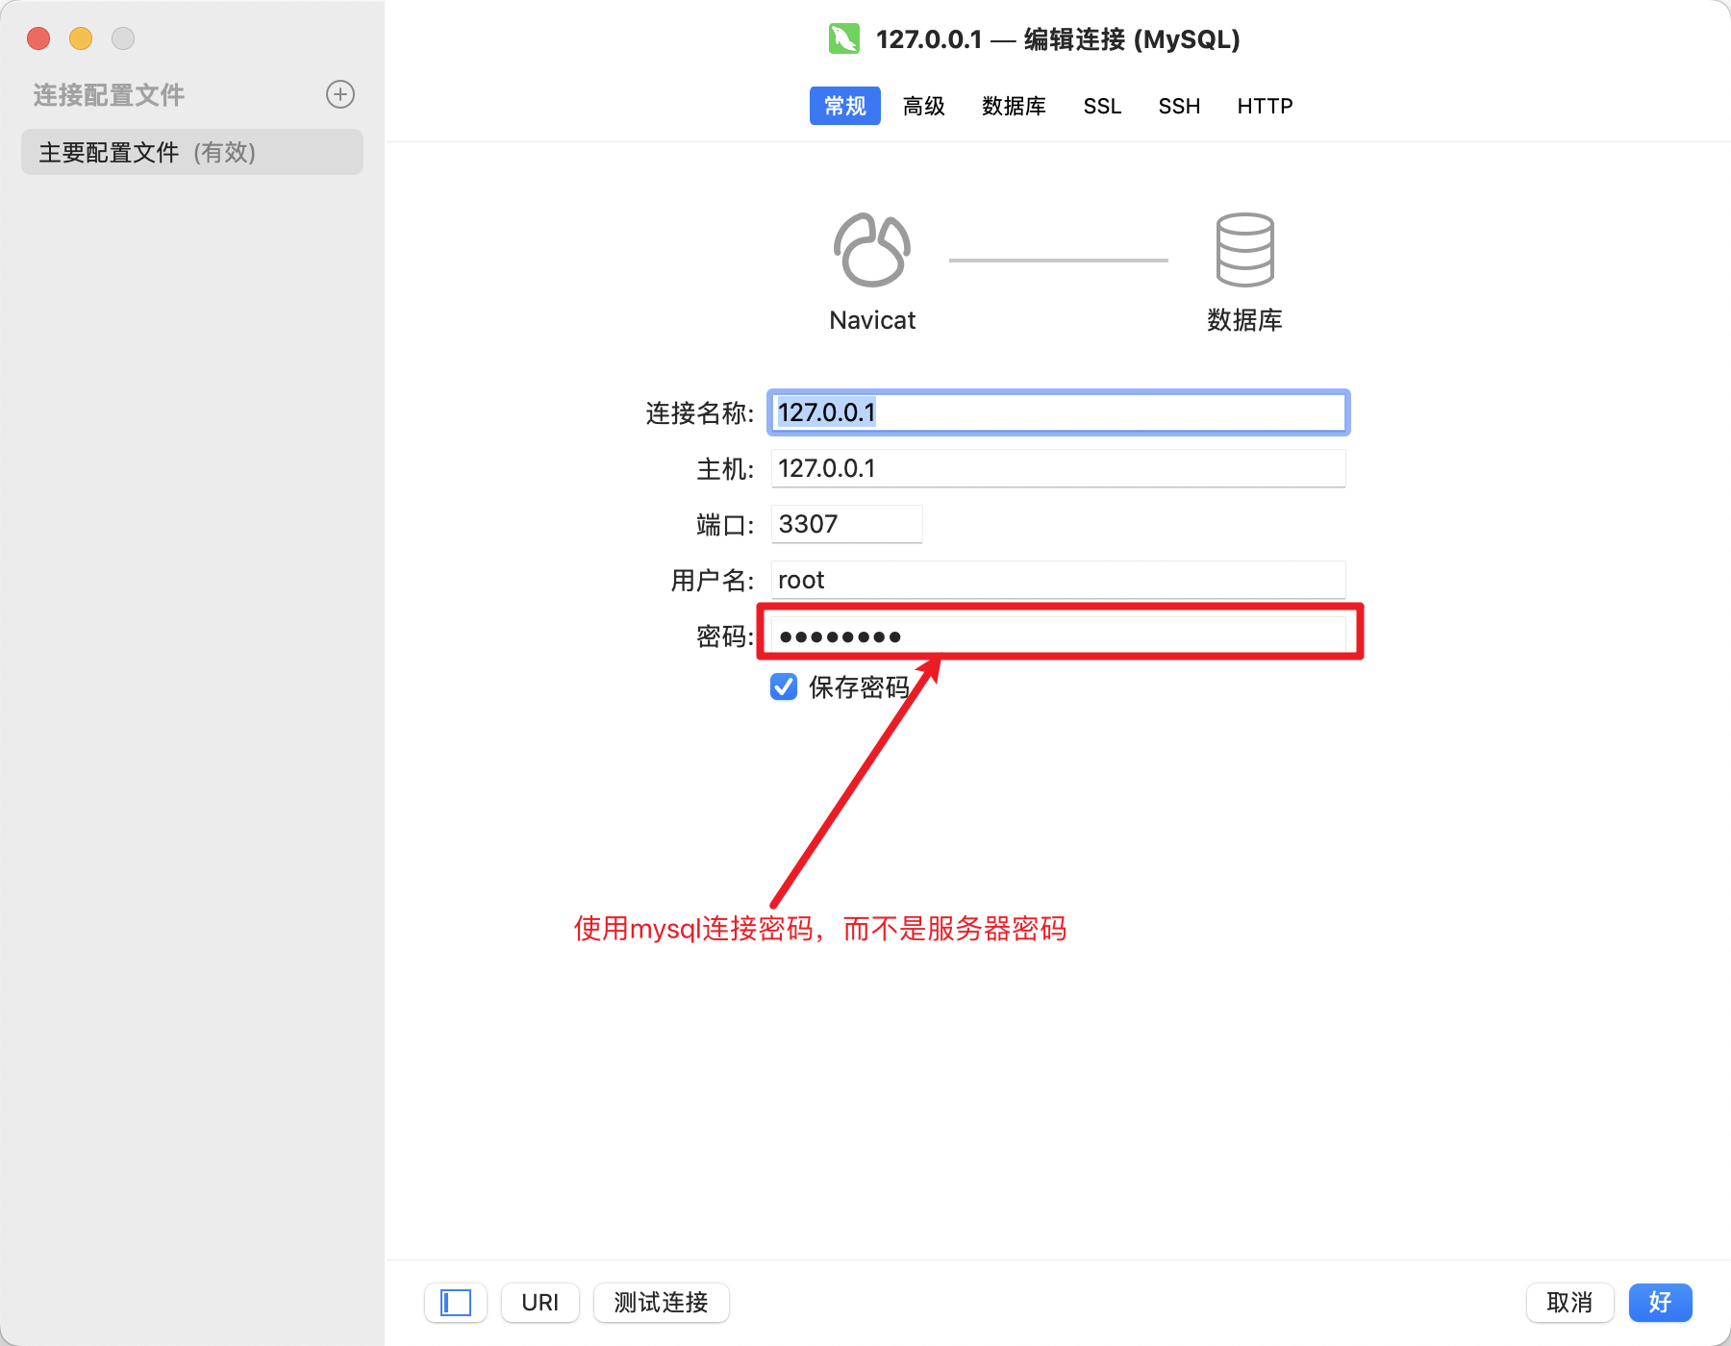Minimize window with yellow button
Viewport: 1731px width, 1346px height.
pos(81,38)
